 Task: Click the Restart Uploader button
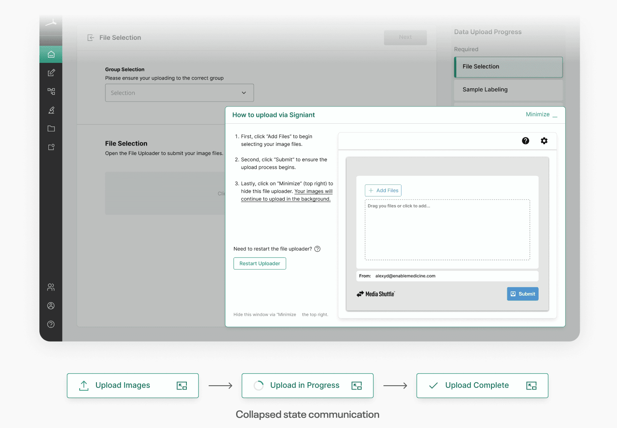[260, 264]
